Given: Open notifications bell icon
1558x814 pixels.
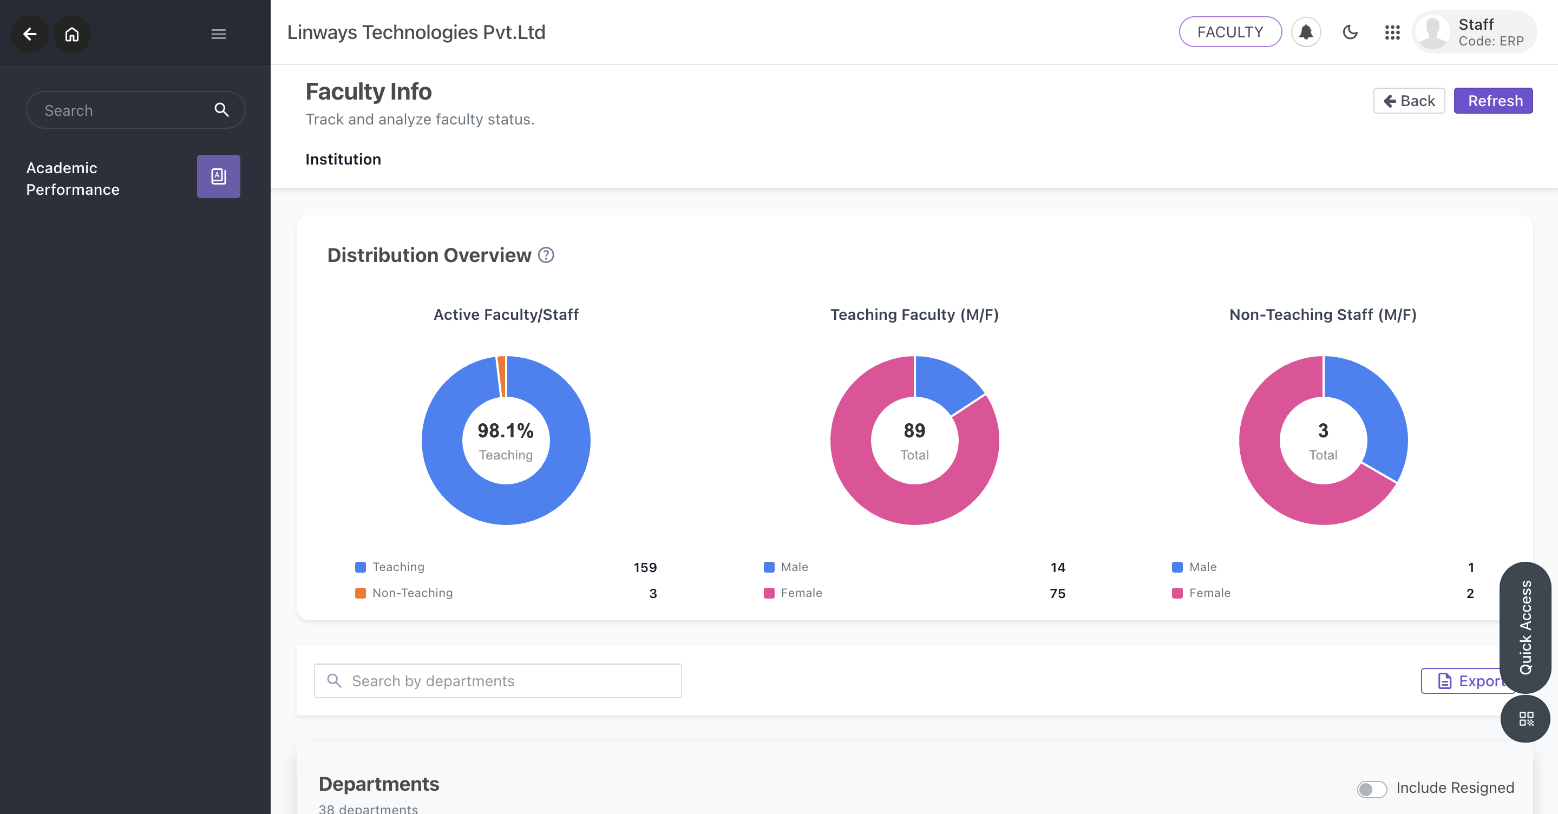Looking at the screenshot, I should click(1306, 32).
